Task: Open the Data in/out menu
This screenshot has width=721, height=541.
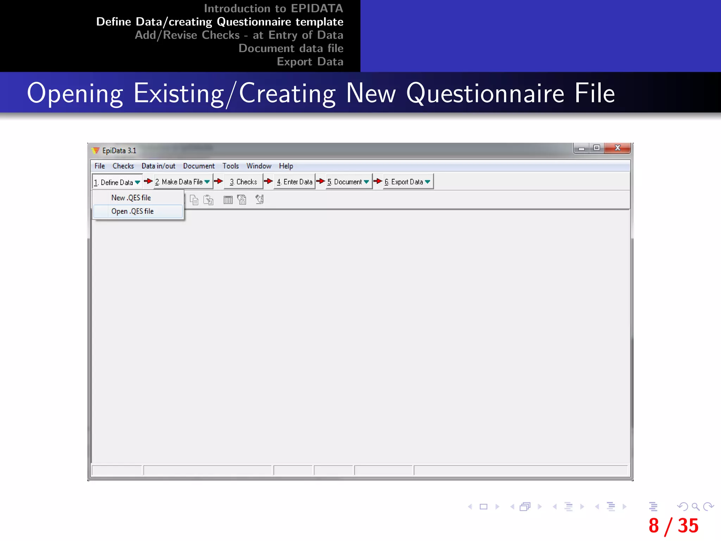Action: (x=158, y=166)
